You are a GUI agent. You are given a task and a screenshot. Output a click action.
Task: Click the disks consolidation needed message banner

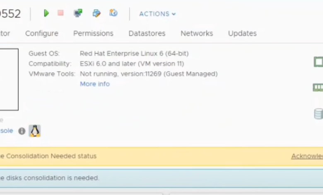(50, 178)
